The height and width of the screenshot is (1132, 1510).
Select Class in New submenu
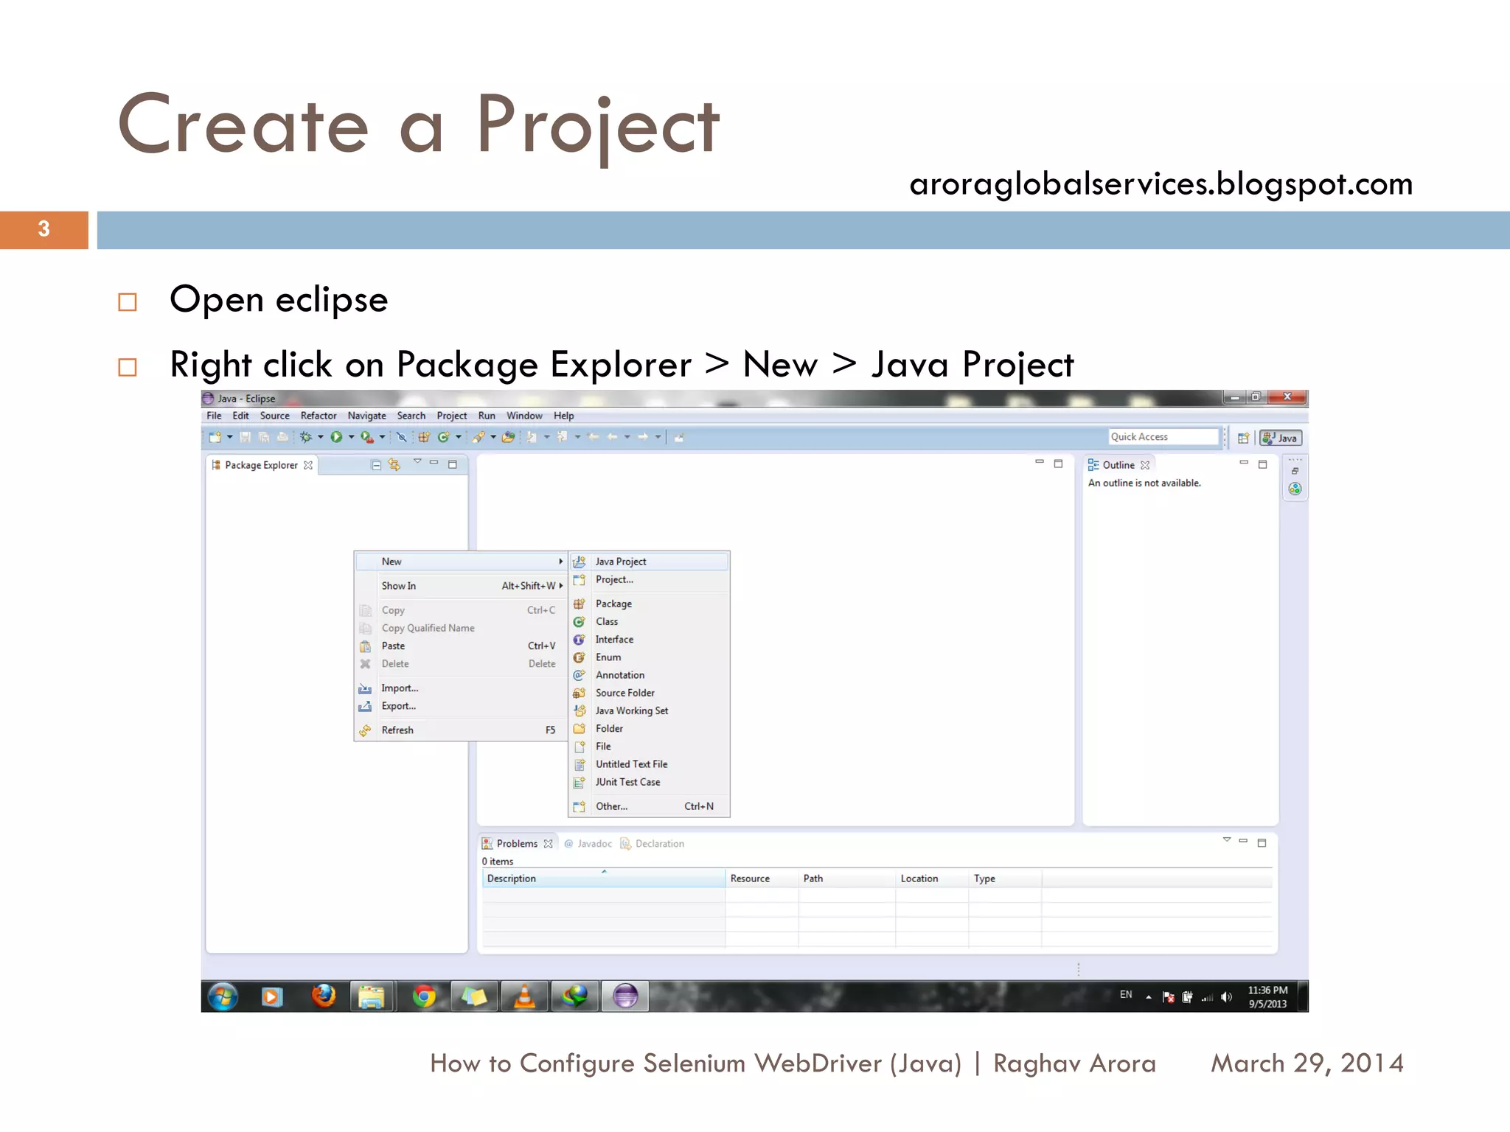[649, 621]
